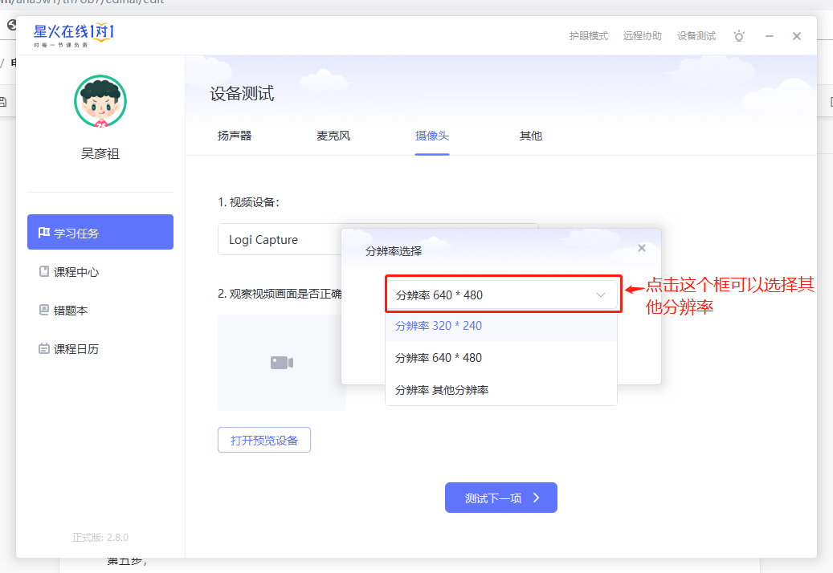Choose 分辨率 640 * 480 in the list
The width and height of the screenshot is (833, 573).
[x=501, y=358]
